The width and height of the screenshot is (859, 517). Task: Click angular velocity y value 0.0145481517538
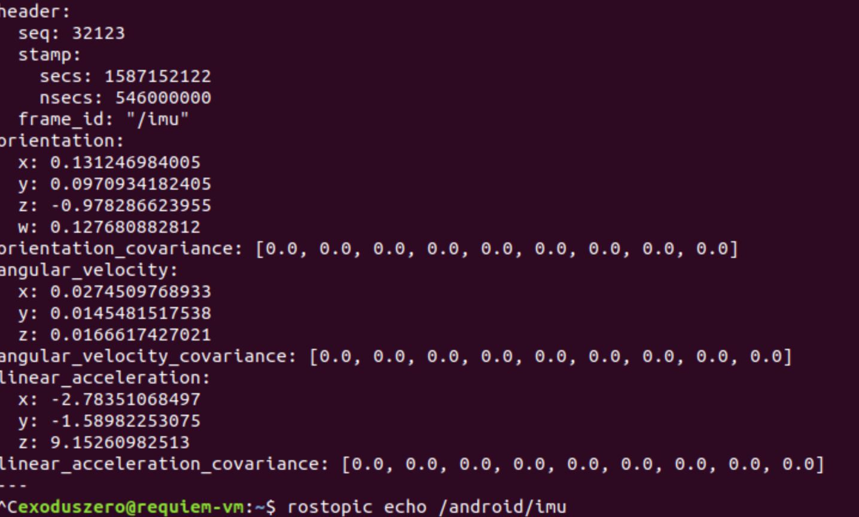coord(130,313)
